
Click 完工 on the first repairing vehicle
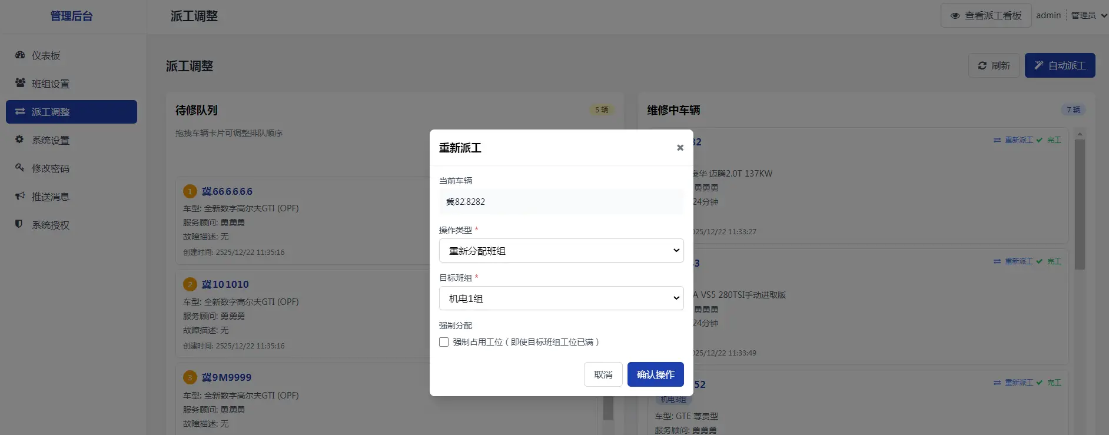[1049, 140]
